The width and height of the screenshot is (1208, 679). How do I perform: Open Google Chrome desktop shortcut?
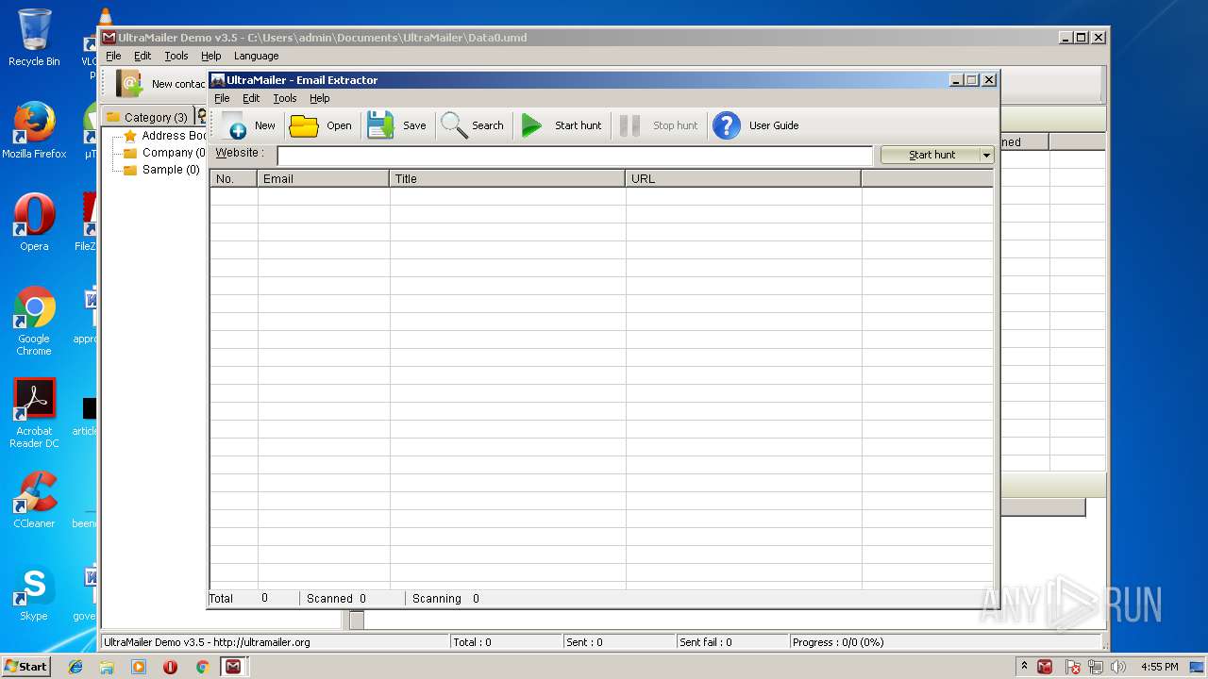[34, 321]
